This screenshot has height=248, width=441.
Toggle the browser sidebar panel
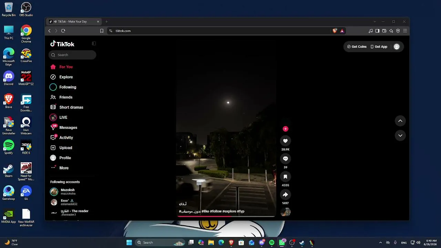pyautogui.click(x=377, y=31)
